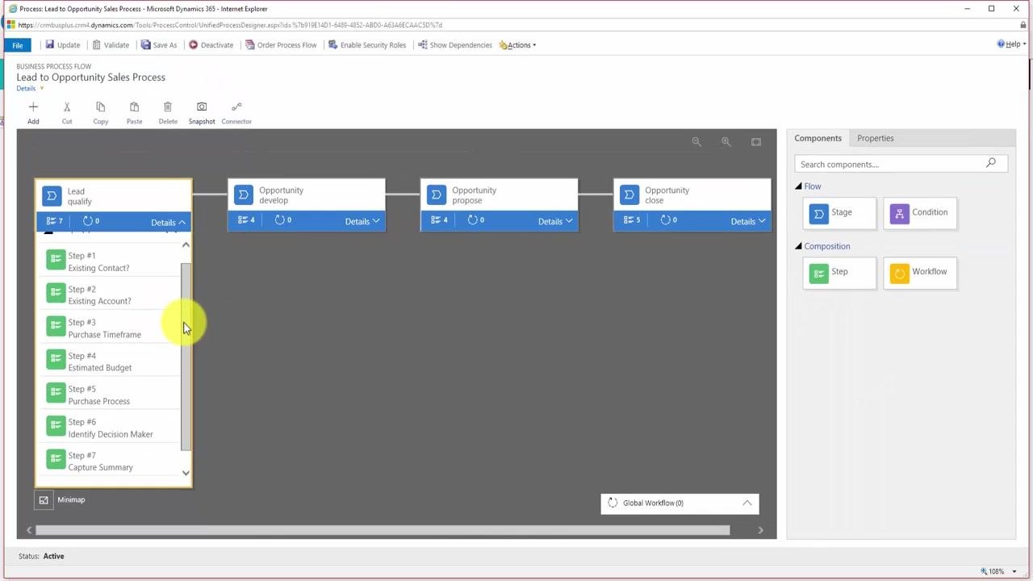Screen dimensions: 1033x581
Task: Click Update in the command bar
Action: (x=62, y=45)
